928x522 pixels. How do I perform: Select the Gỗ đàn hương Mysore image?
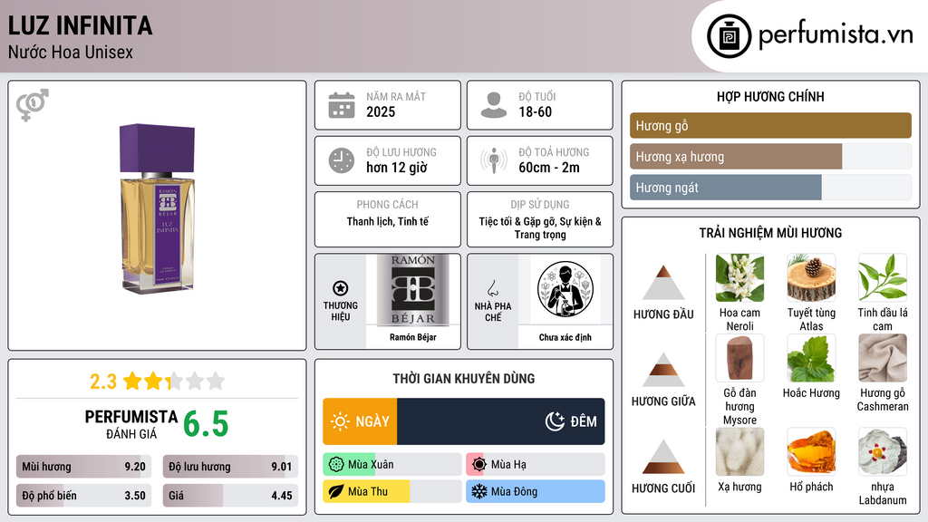pyautogui.click(x=739, y=358)
